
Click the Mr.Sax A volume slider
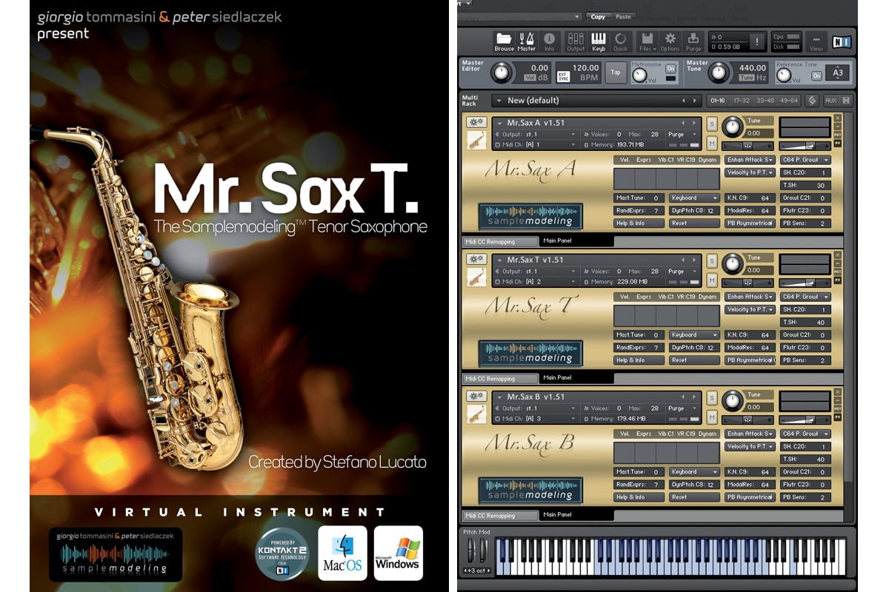(x=805, y=146)
